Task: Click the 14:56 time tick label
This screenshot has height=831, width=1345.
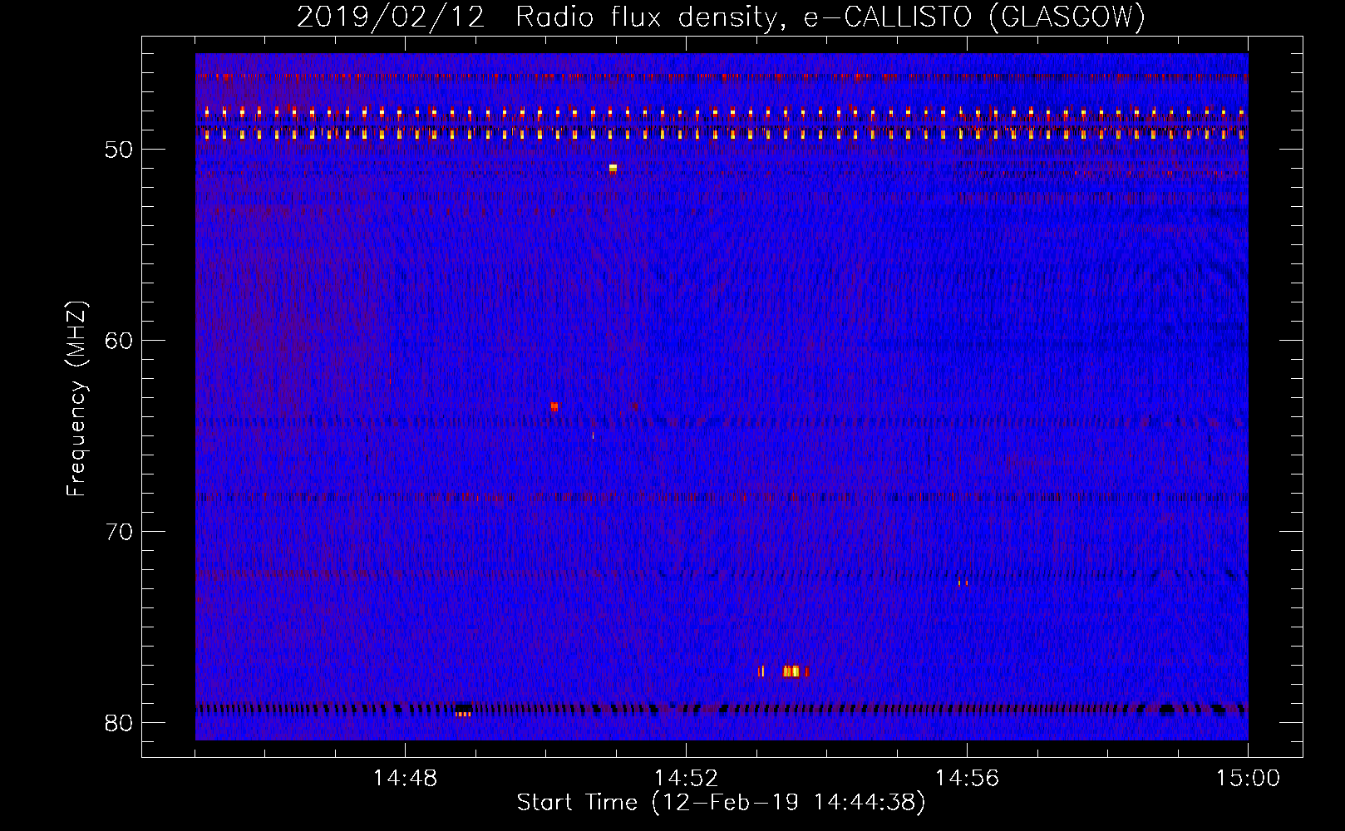Action: pyautogui.click(x=967, y=779)
